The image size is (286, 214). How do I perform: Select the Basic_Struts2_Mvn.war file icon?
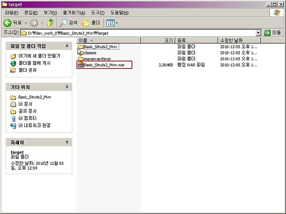coord(80,65)
